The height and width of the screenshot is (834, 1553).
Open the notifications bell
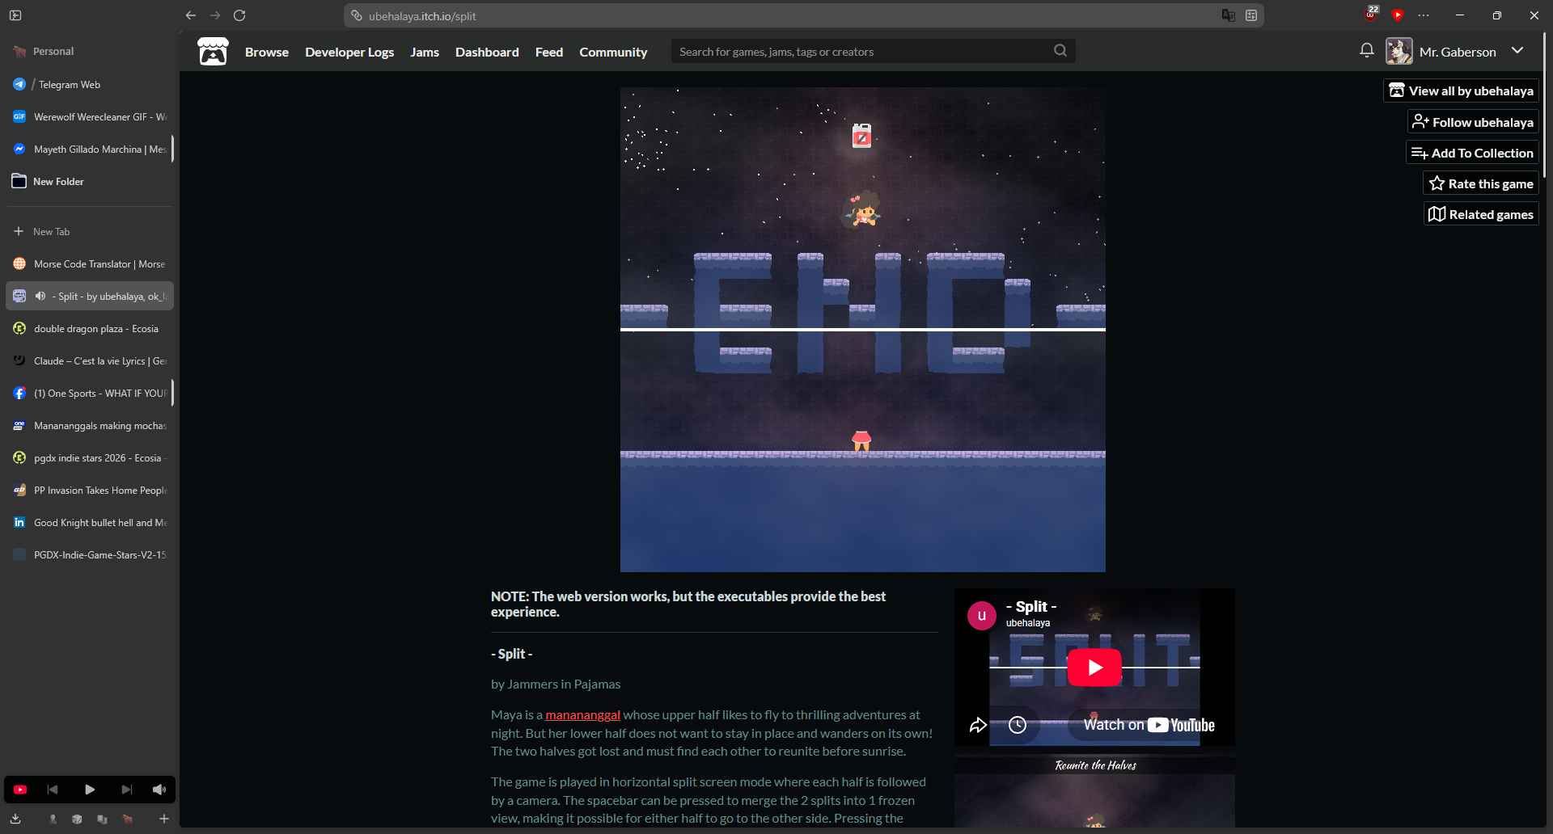pyautogui.click(x=1367, y=51)
